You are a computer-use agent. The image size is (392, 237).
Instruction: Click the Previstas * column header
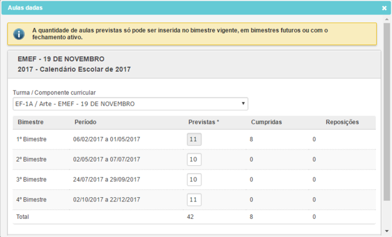coord(203,122)
